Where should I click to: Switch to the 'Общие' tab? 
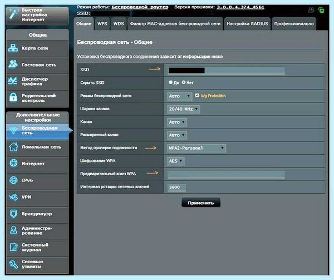pos(83,23)
